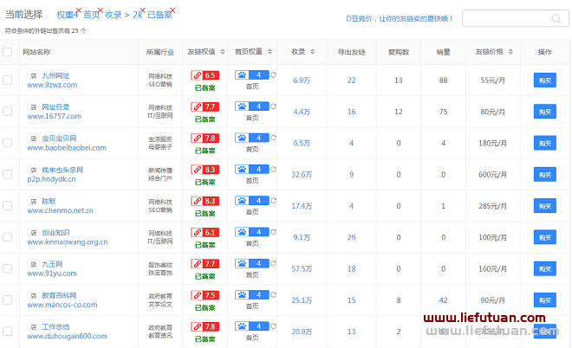The width and height of the screenshot is (572, 348).
Task: Open www.16757.com site link
Action: (54, 116)
